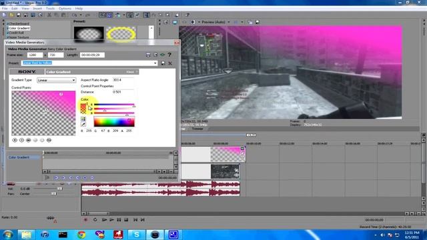Open iTunes from the taskbar
The height and width of the screenshot is (240, 427).
(x=45, y=234)
